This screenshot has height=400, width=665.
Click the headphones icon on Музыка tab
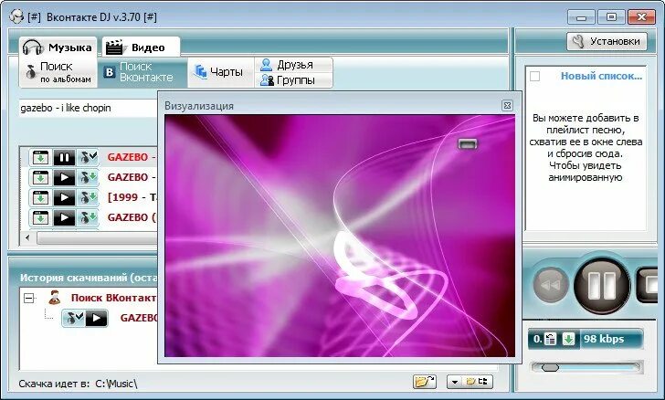tap(33, 47)
